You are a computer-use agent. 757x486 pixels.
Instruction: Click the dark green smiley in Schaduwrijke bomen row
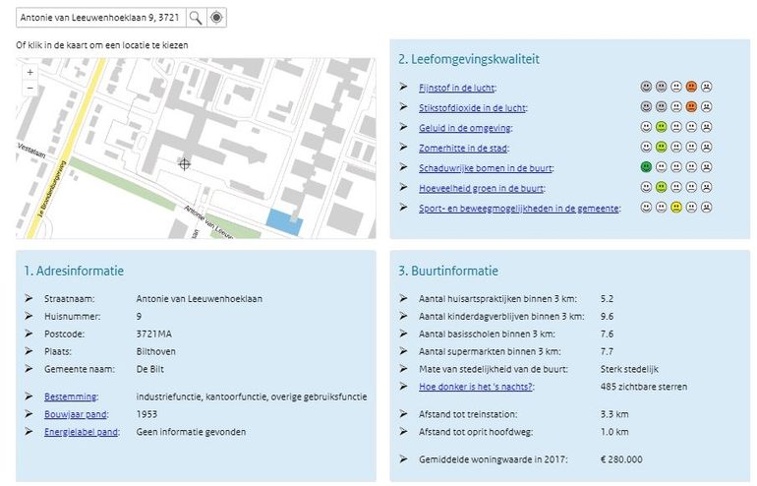646,167
